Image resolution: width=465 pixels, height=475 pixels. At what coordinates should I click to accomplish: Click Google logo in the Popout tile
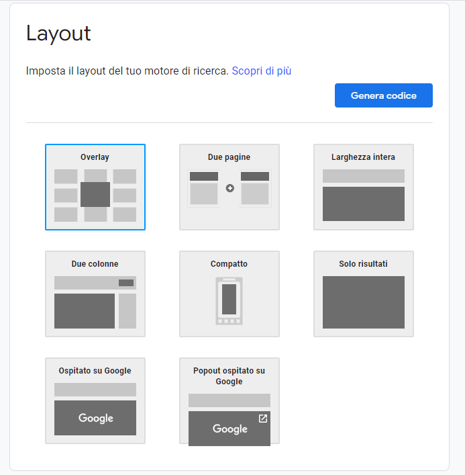pos(229,429)
